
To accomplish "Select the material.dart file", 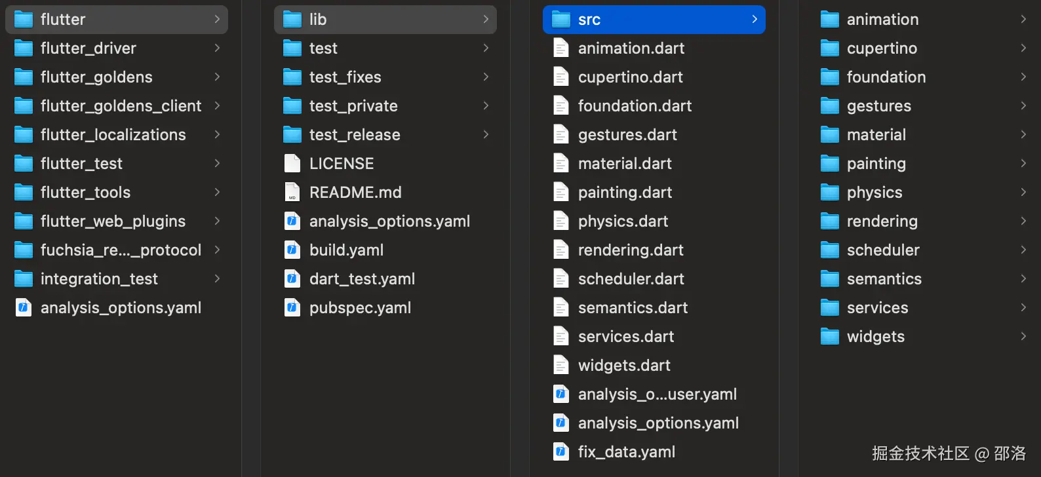I will click(x=625, y=164).
